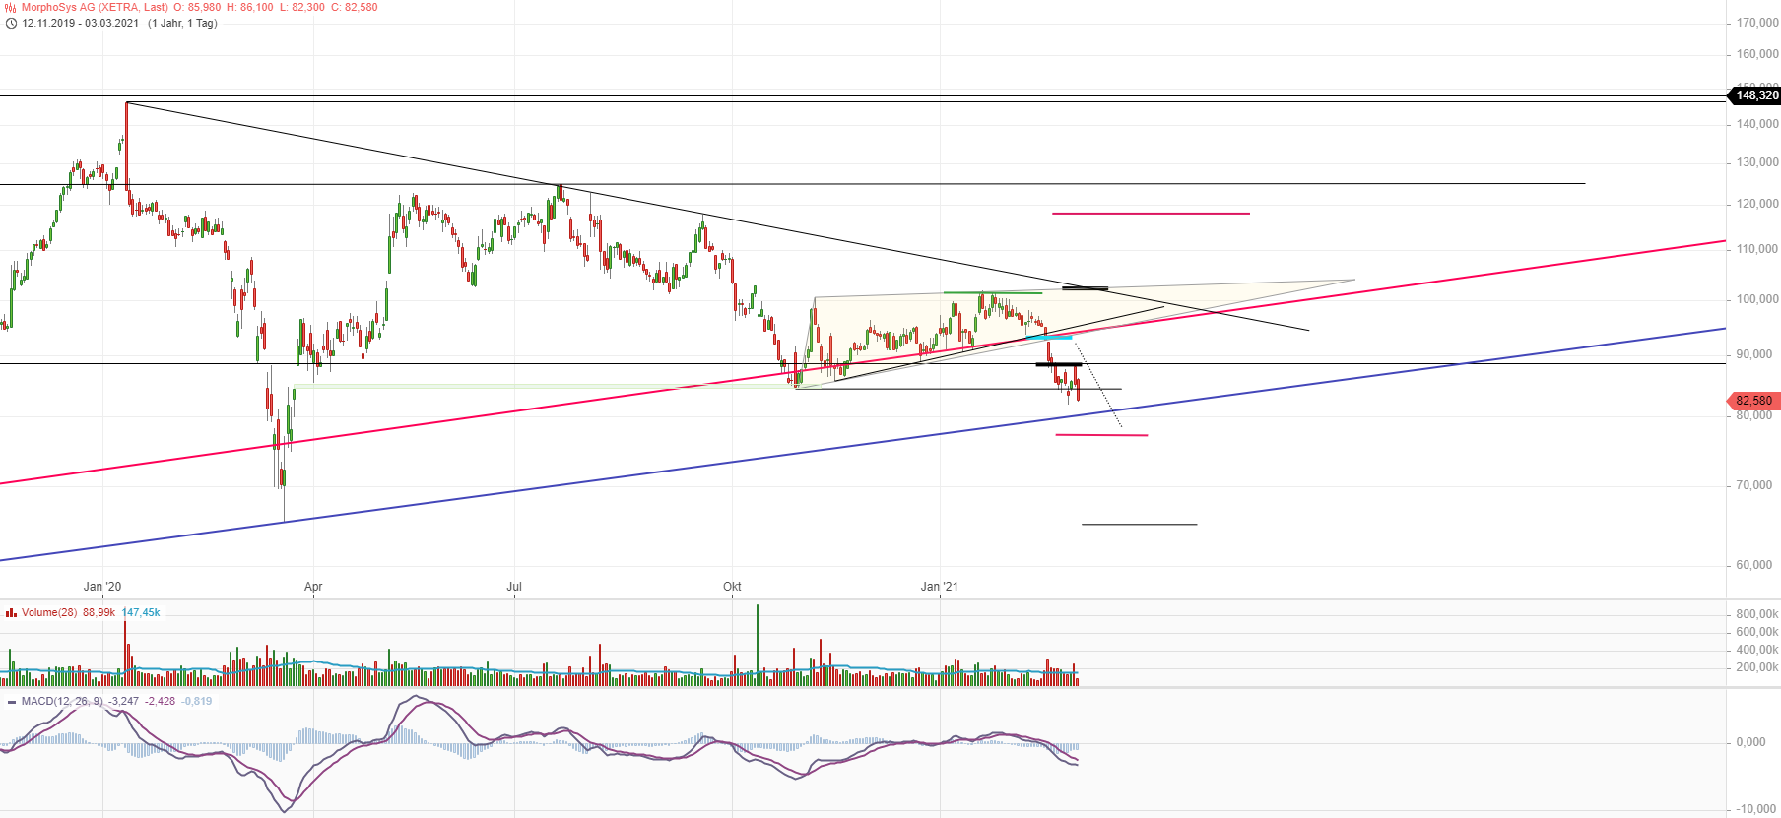Open the MACD(12, 26, 9) indicator label
1781x818 pixels.
tap(62, 701)
